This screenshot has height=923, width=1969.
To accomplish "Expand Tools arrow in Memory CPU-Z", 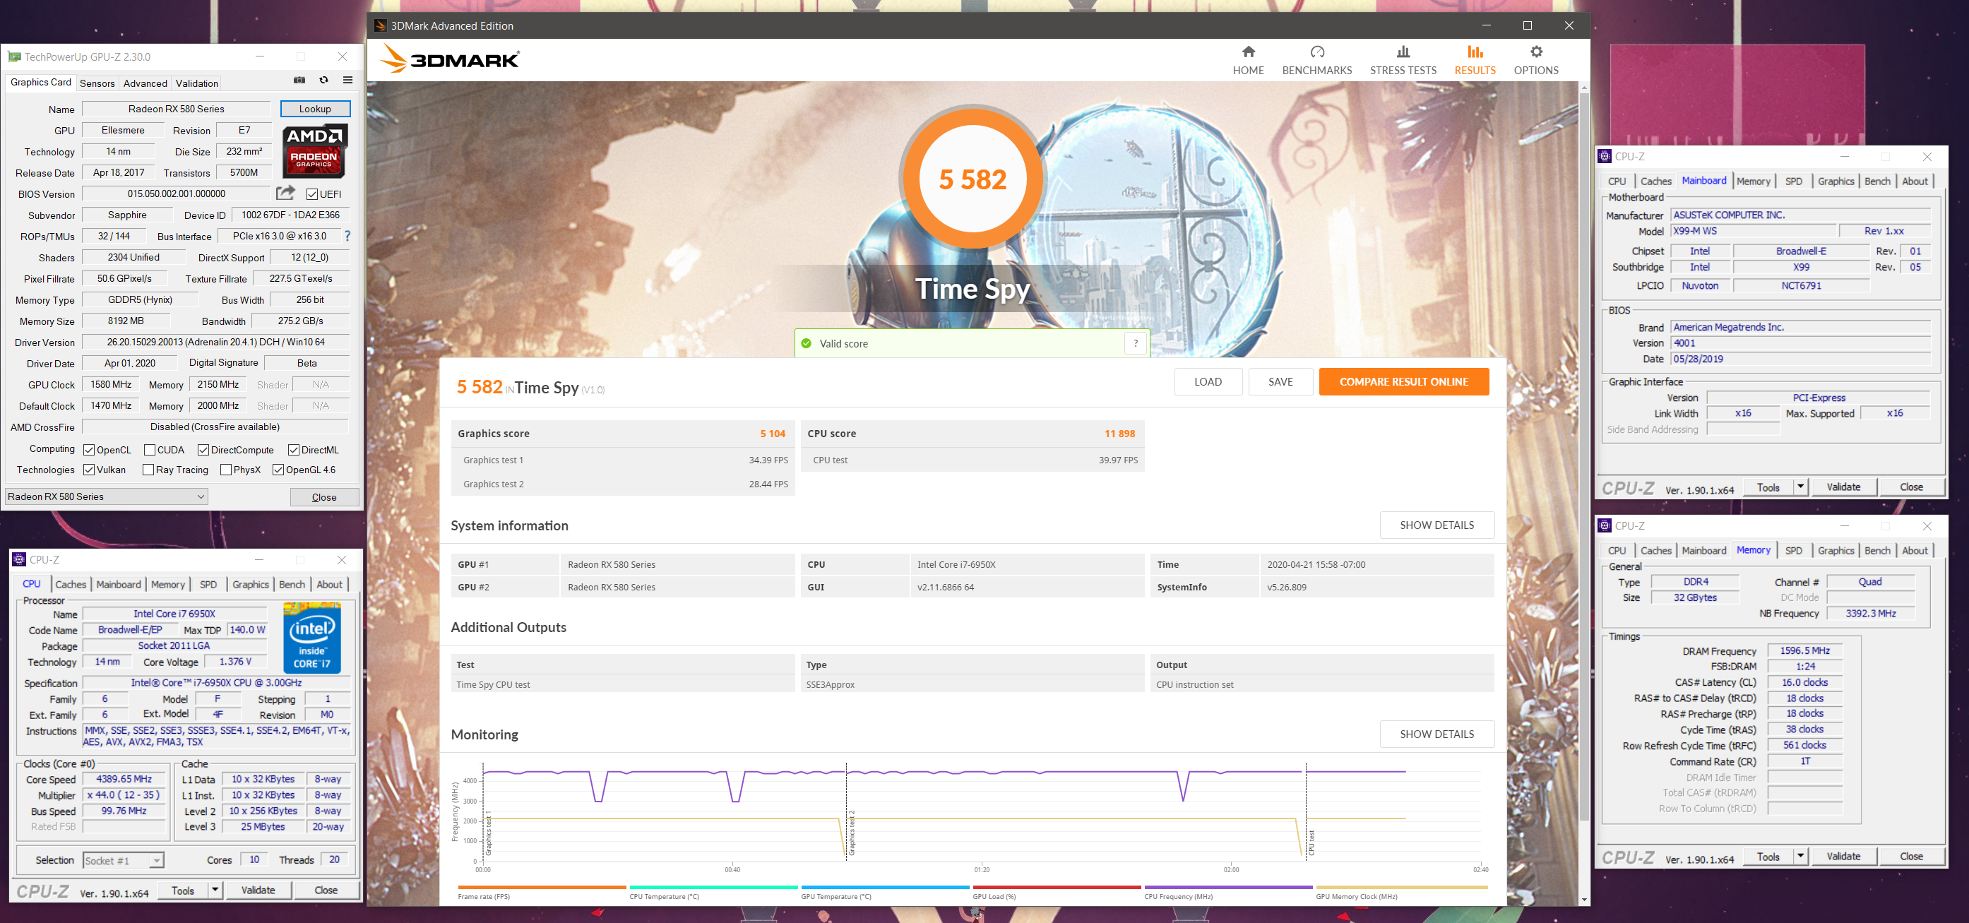I will (1801, 856).
